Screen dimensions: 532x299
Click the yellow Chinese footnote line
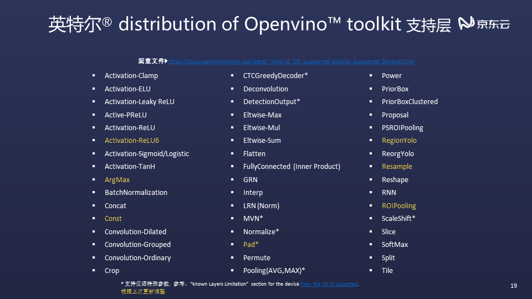[x=143, y=292]
